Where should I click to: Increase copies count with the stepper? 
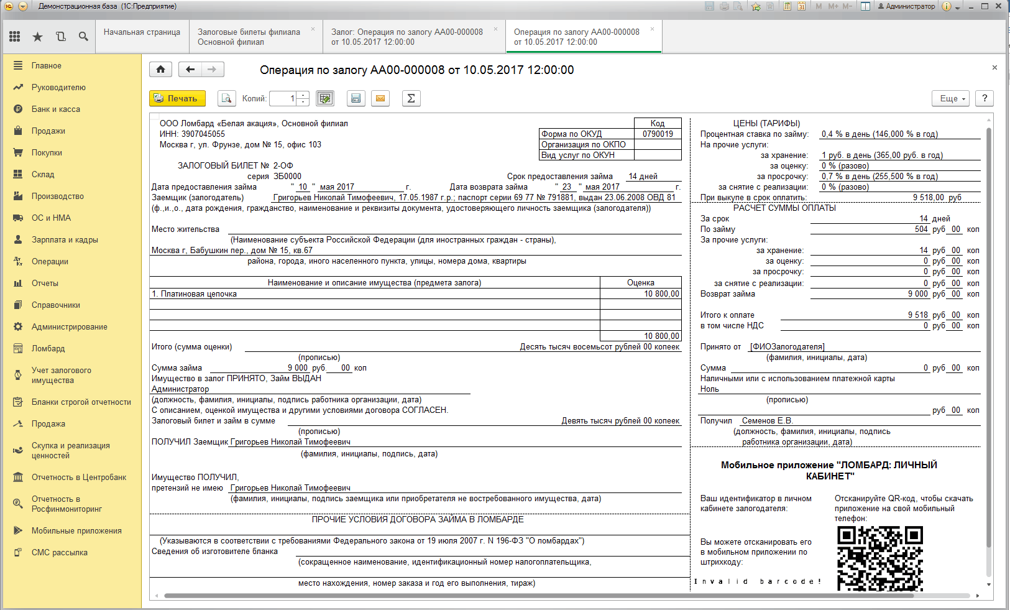tap(303, 95)
